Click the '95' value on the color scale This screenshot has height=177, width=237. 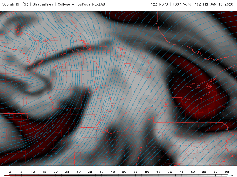pos(227,172)
